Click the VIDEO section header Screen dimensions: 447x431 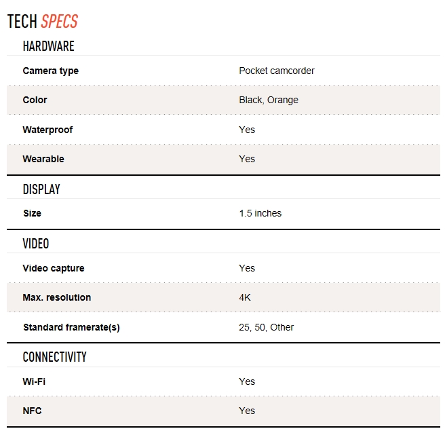tap(36, 244)
